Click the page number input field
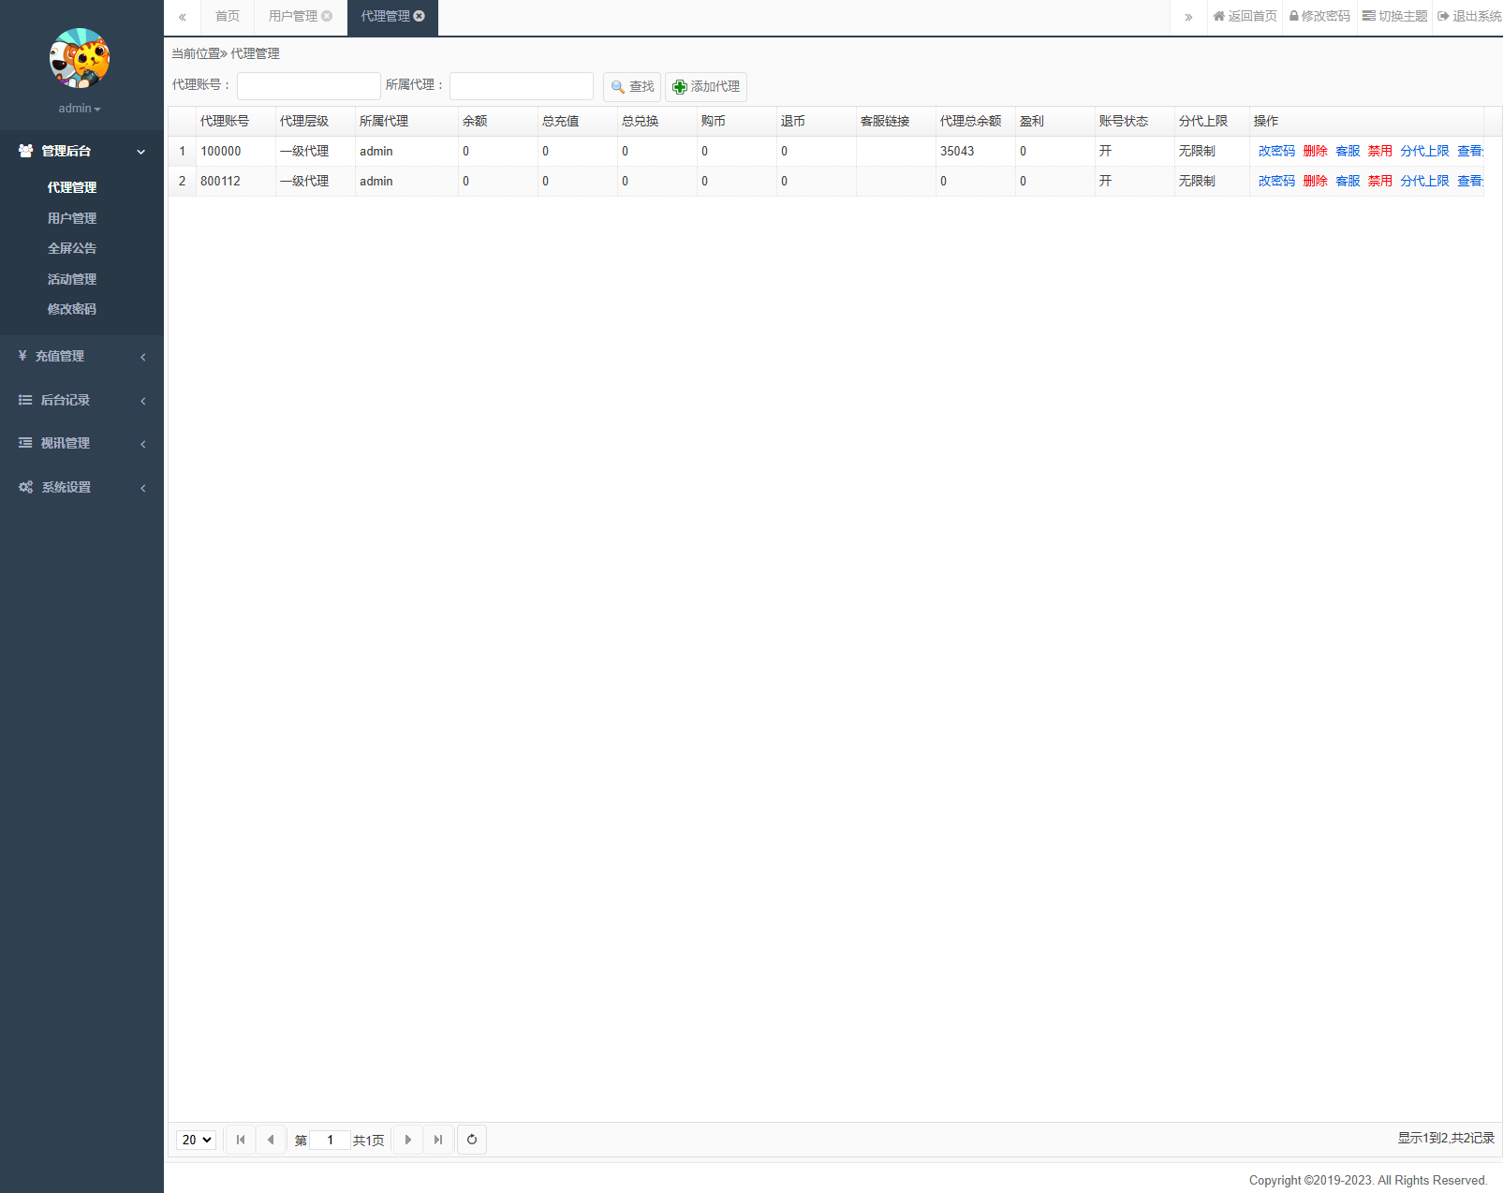Screen dimensions: 1503x1193 [x=330, y=1140]
